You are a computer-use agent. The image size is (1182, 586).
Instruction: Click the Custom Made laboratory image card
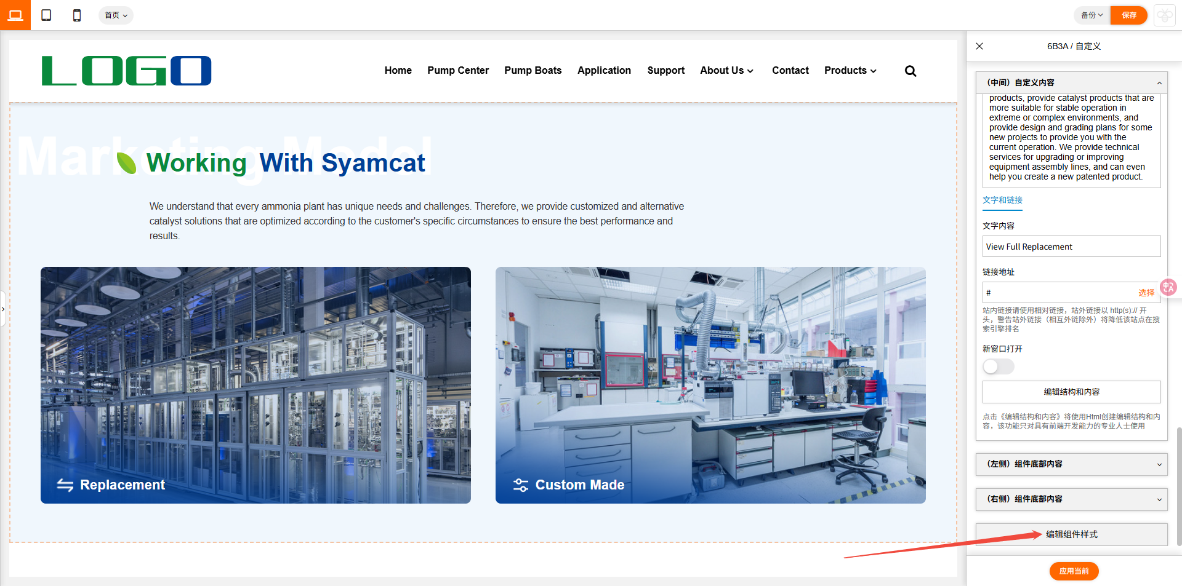[710, 385]
